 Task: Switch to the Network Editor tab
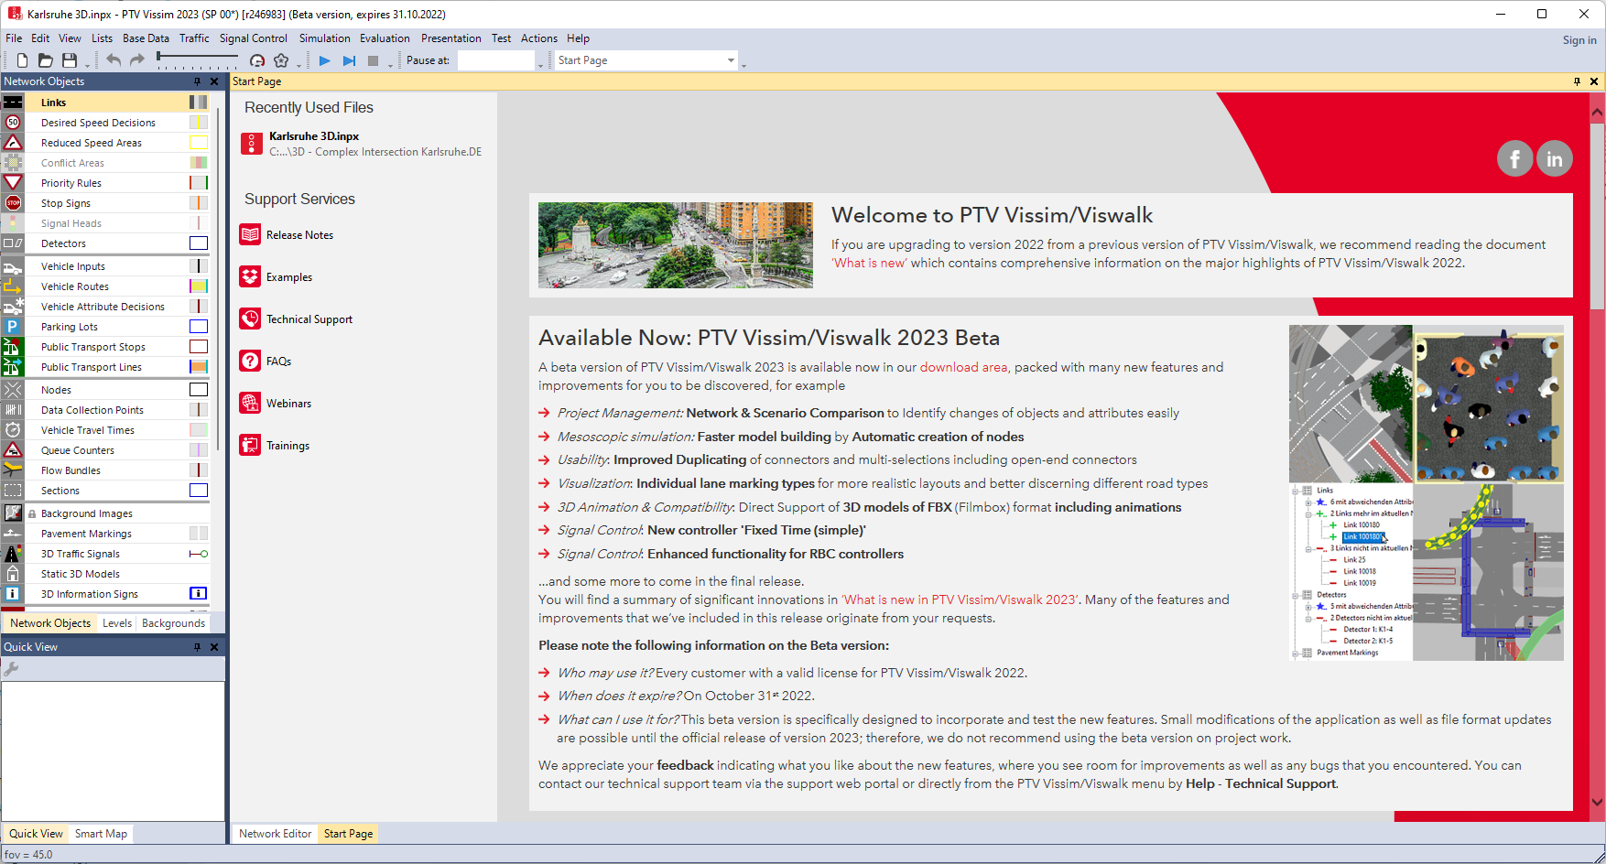click(x=275, y=834)
